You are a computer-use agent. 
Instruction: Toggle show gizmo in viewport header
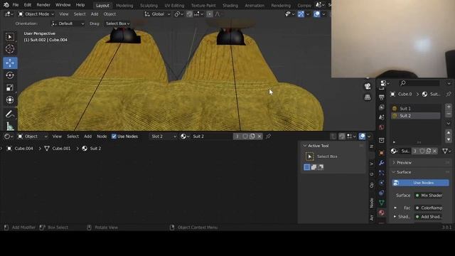coord(301,14)
